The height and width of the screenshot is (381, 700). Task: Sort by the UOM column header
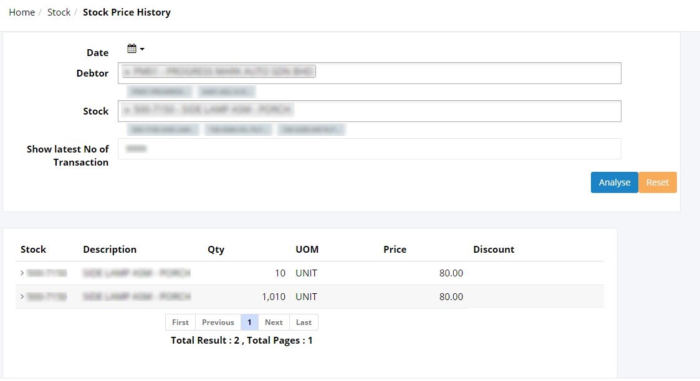click(x=307, y=249)
